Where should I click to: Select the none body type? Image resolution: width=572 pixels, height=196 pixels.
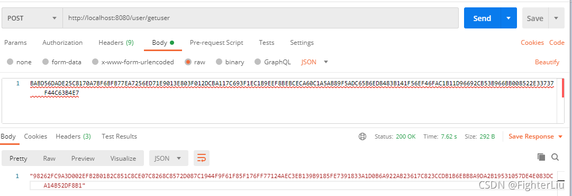point(20,62)
